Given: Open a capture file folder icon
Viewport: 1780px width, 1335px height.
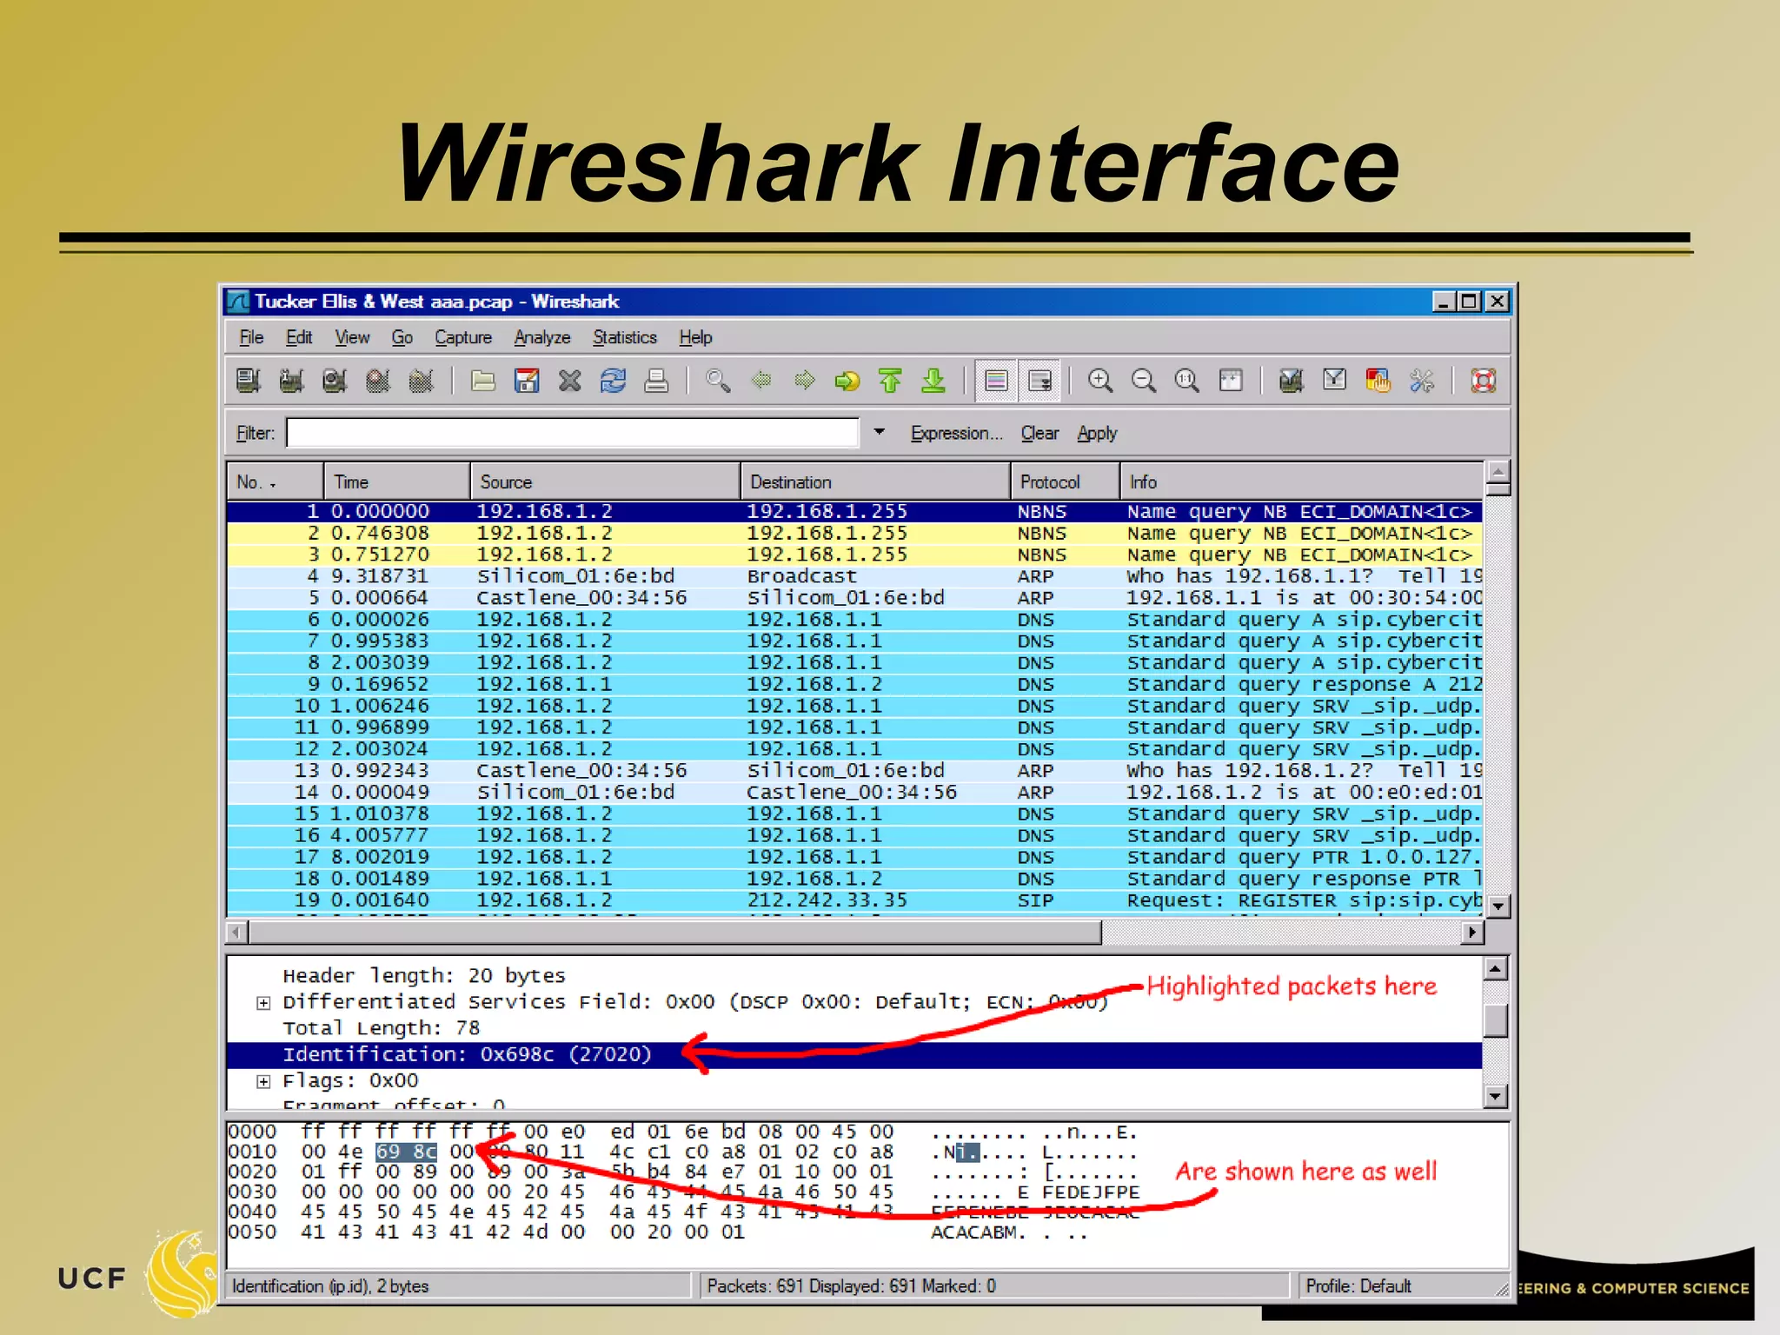Looking at the screenshot, I should (x=483, y=381).
